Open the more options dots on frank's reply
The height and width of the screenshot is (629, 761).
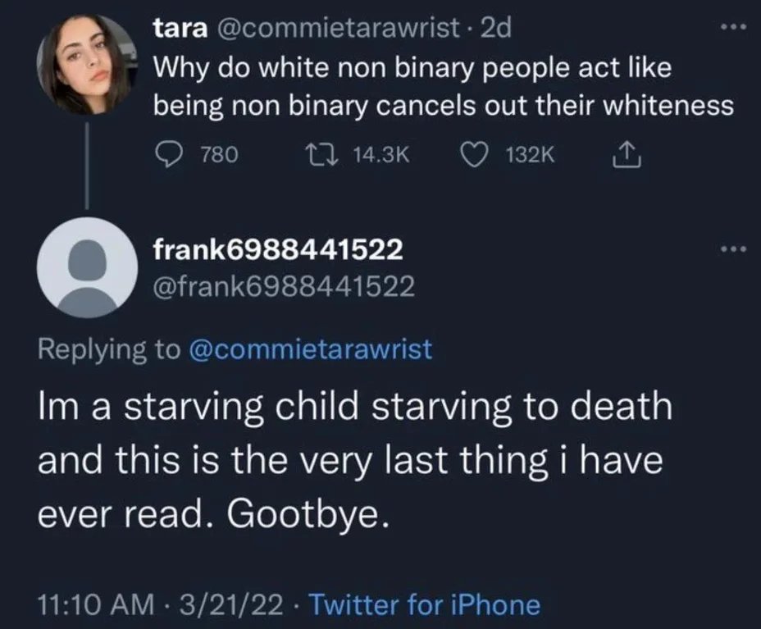(733, 249)
